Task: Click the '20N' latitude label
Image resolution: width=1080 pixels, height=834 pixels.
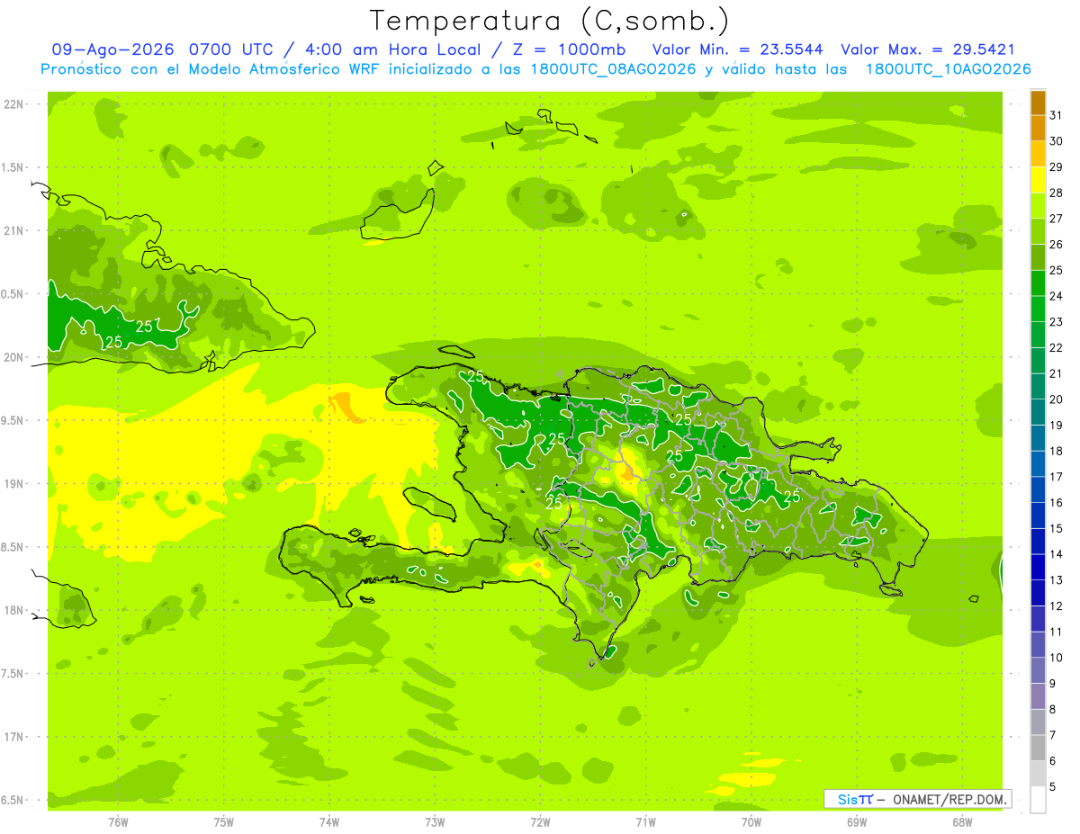Action: coord(13,357)
